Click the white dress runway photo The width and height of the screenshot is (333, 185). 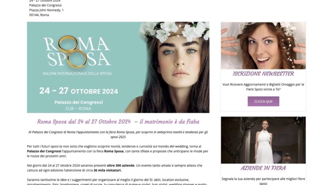pyautogui.click(x=263, y=140)
